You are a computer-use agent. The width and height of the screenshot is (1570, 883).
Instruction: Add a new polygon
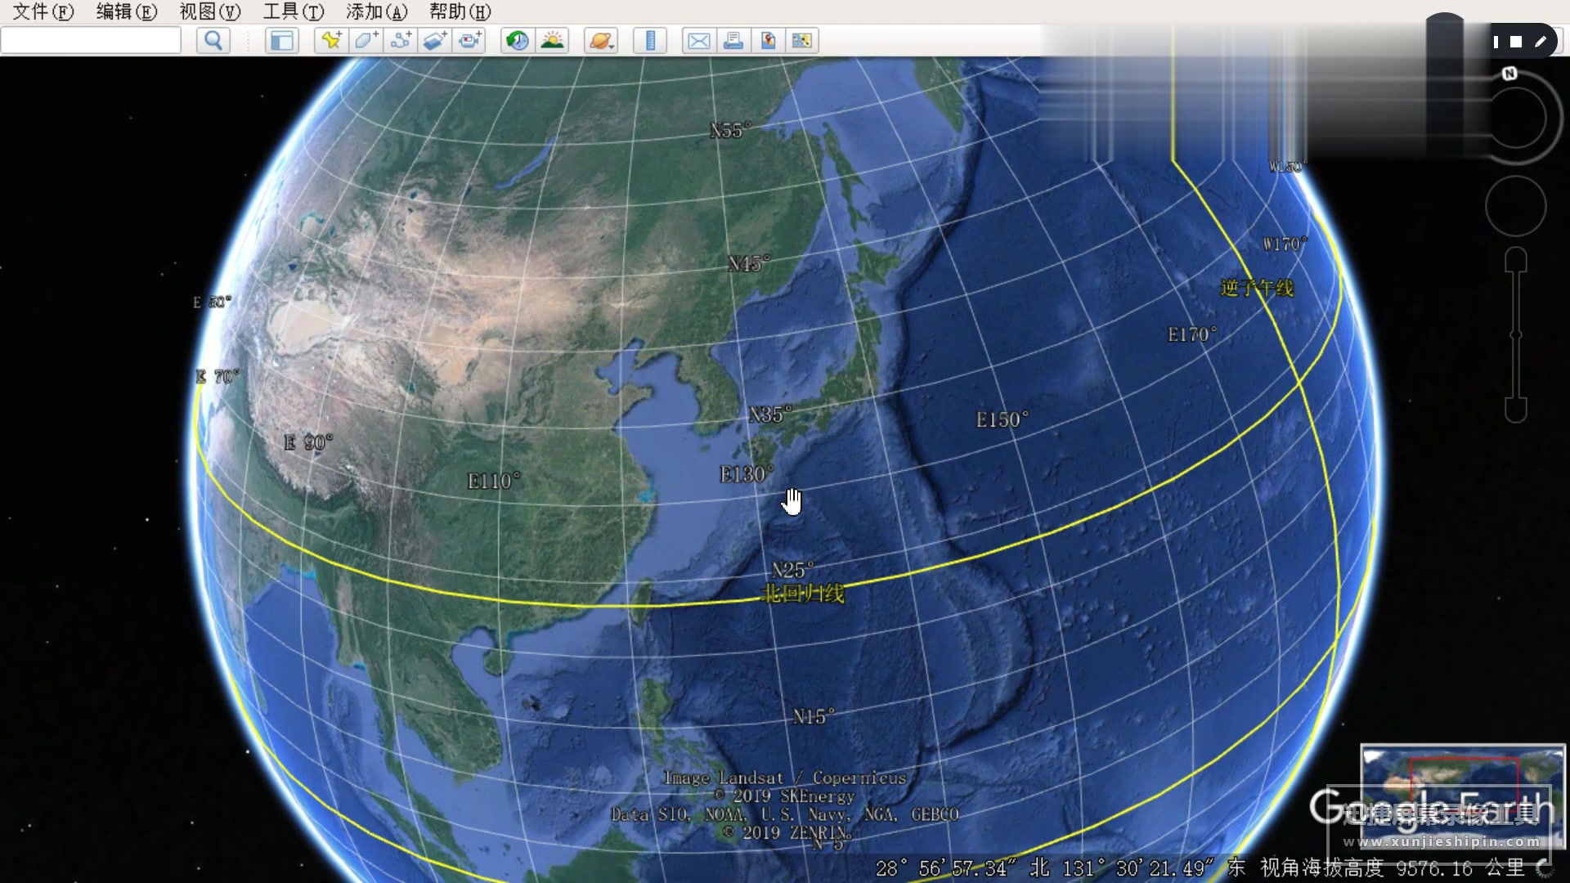tap(366, 40)
